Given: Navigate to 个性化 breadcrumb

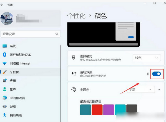Looking at the screenshot, I should 76,16.
